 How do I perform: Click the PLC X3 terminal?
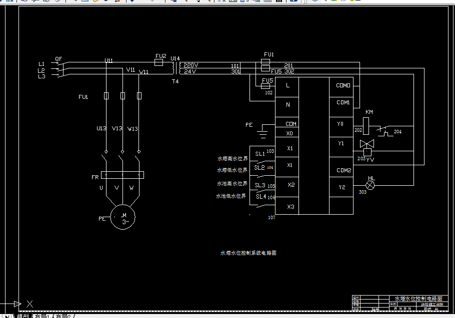tap(287, 206)
